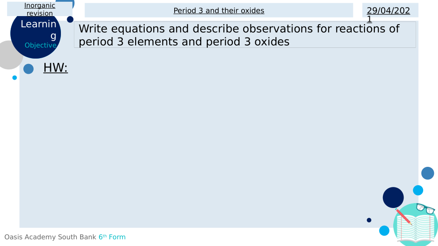
Task: Click the underlined HW: heading
Action: tap(56, 68)
